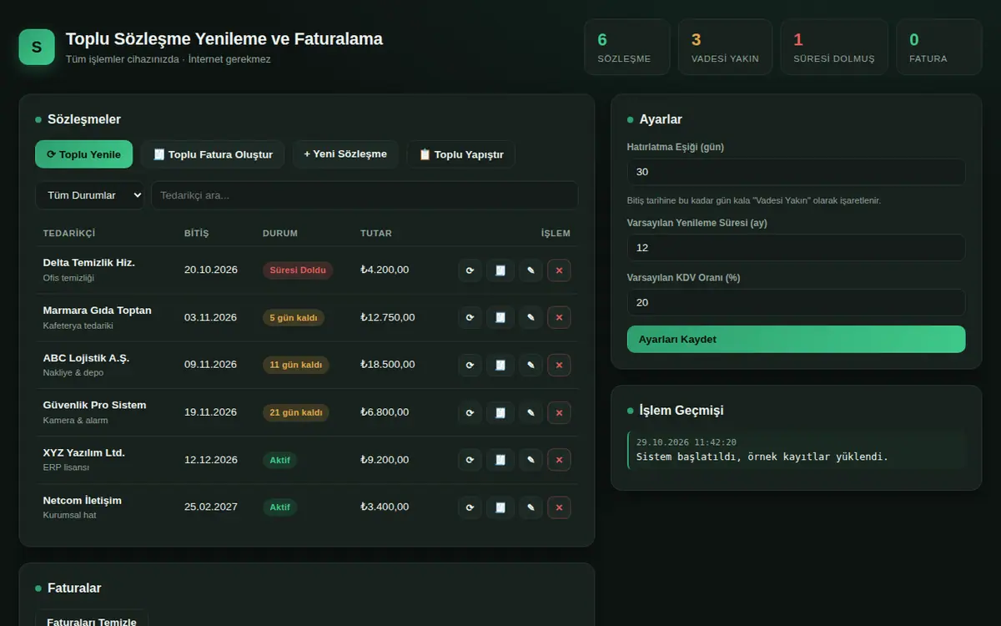Open the Toplu Yapıştır bulk paste
Viewport: 1001px width, 626px height.
tap(461, 154)
